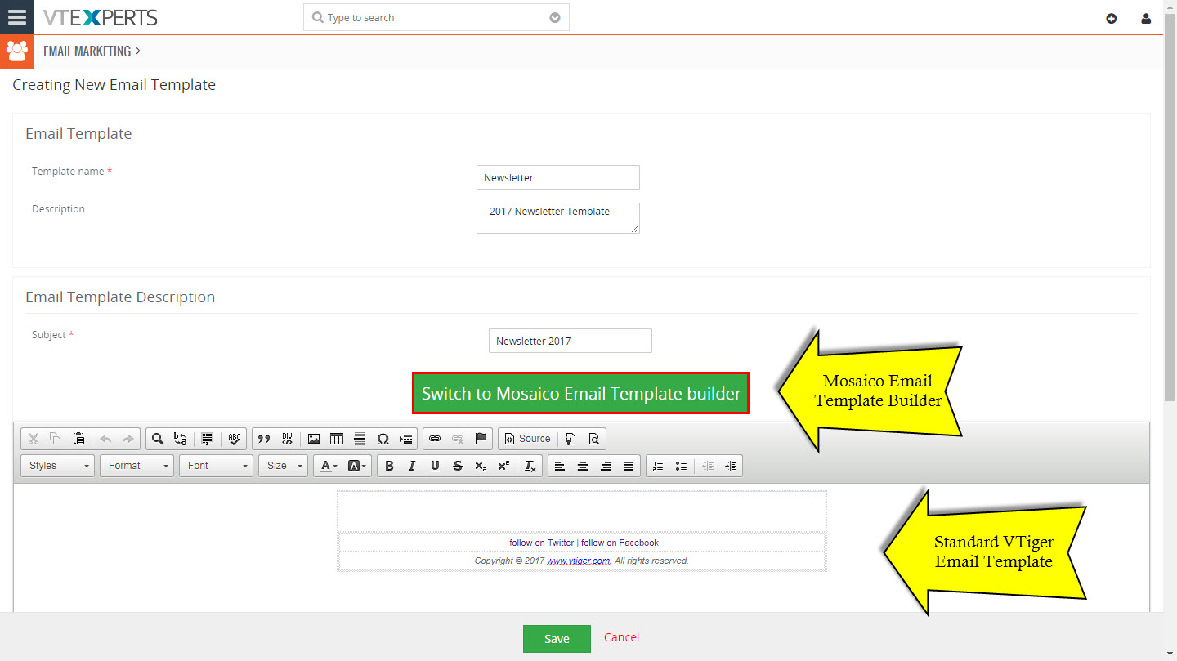Click the Undo arrow icon
This screenshot has width=1177, height=661.
click(x=105, y=439)
